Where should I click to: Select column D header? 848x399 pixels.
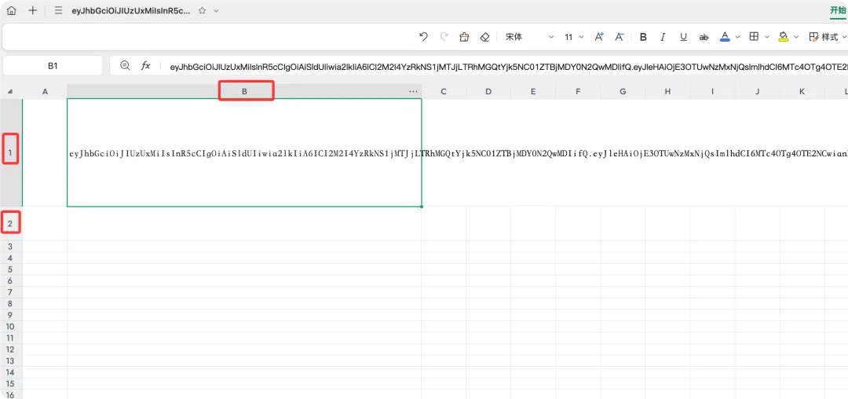488,92
